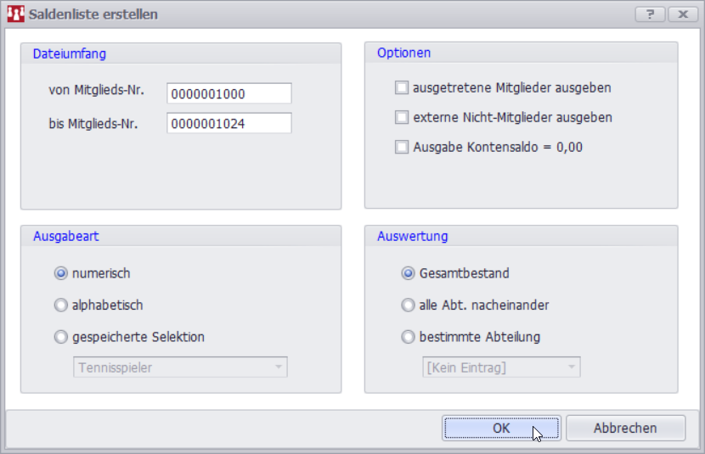
Task: Click the app icon in title bar
Action: pyautogui.click(x=15, y=14)
